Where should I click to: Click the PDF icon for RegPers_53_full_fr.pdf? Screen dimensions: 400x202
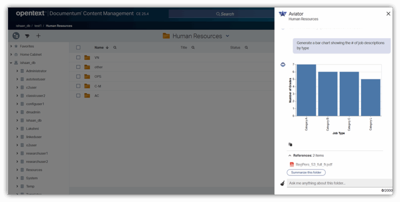(x=292, y=164)
